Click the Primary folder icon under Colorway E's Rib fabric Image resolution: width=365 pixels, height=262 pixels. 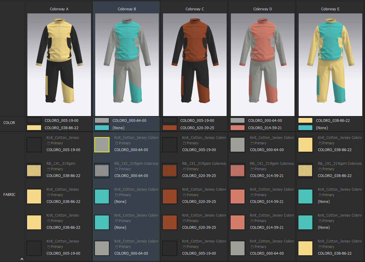[320, 169]
